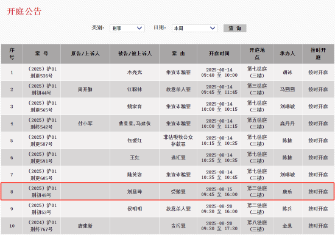Click the 承办人 column header

click(287, 54)
